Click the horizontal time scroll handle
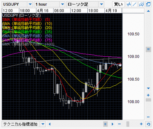Screen dimensions: 153x129 [106, 124]
